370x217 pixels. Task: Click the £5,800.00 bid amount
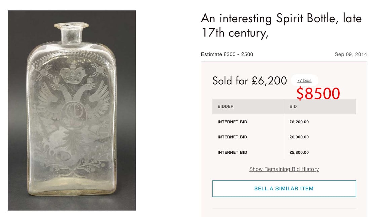click(299, 152)
